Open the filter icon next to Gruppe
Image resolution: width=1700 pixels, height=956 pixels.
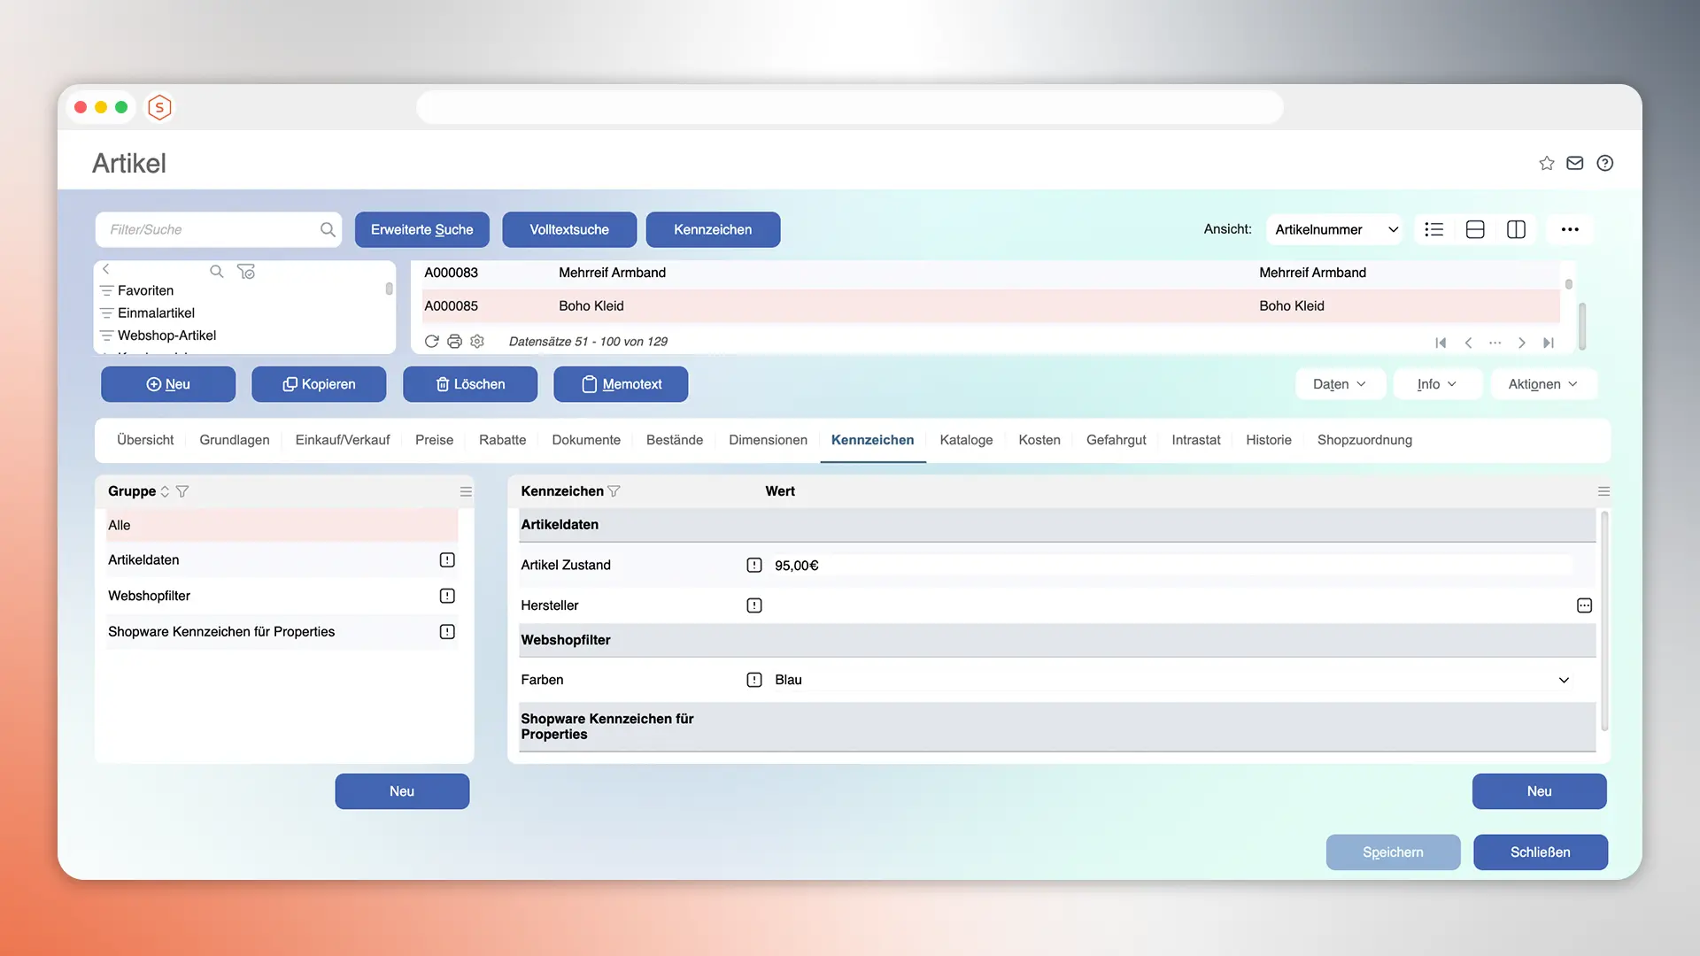click(182, 491)
